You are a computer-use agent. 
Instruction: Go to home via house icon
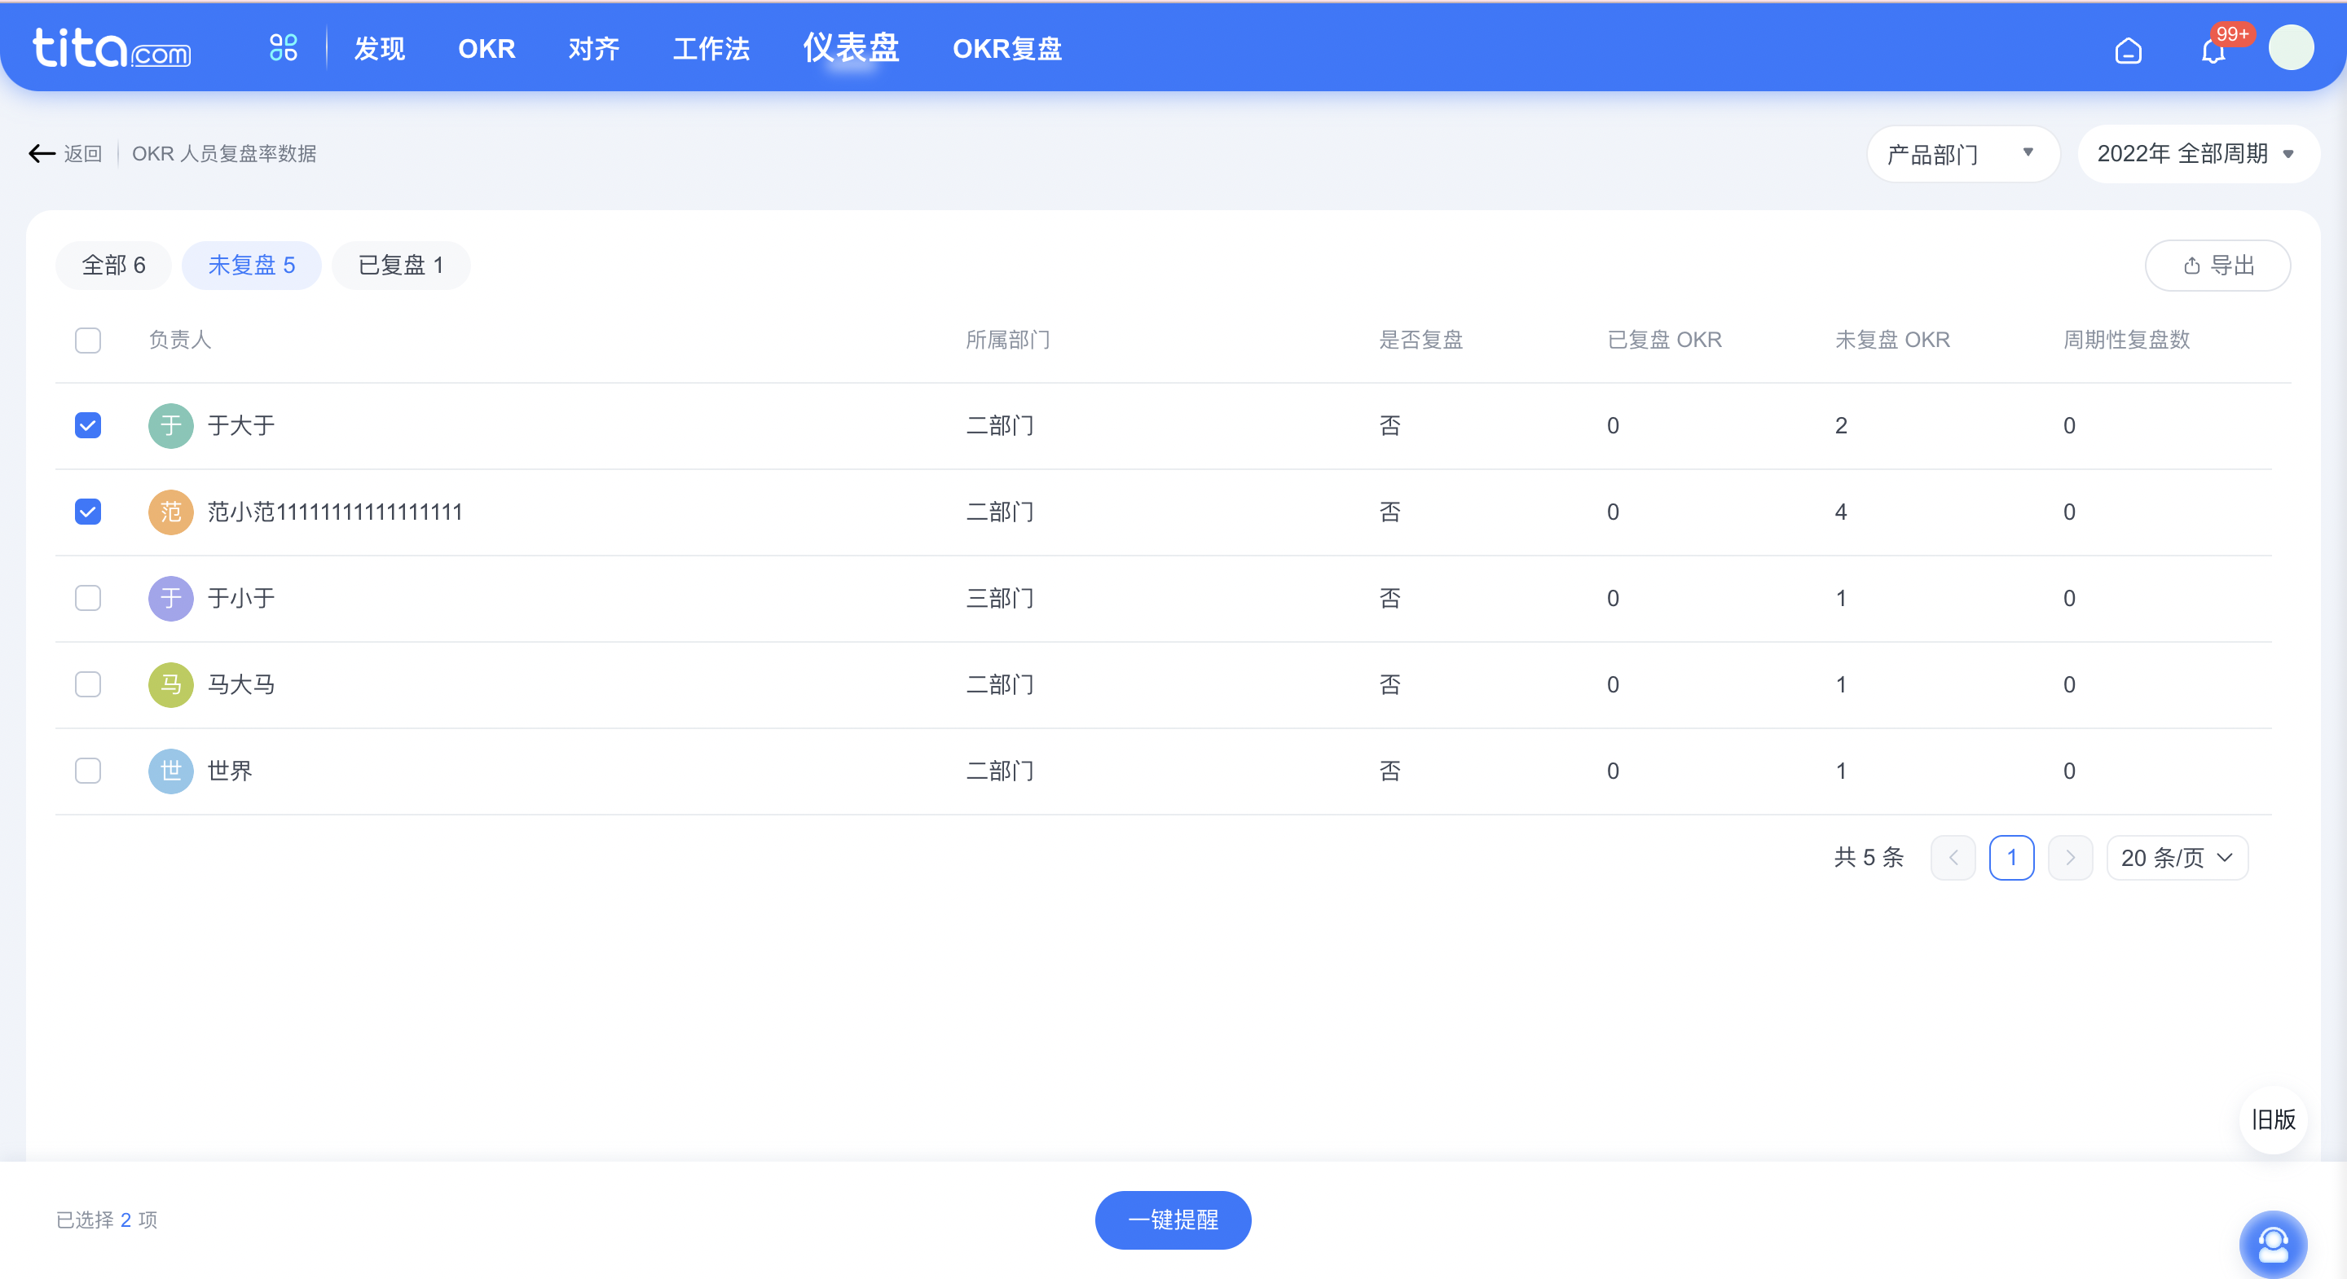(x=2128, y=51)
